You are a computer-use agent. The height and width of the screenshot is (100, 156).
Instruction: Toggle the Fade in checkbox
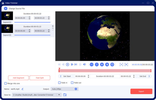pos(59,83)
